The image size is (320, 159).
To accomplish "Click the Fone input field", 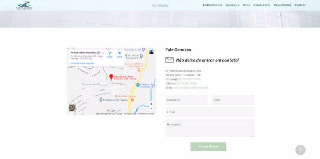I will [233, 100].
